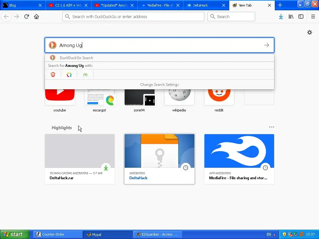Open a new tab with plus

pos(280,5)
